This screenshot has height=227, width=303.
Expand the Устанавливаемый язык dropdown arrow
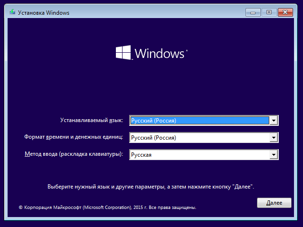273,121
